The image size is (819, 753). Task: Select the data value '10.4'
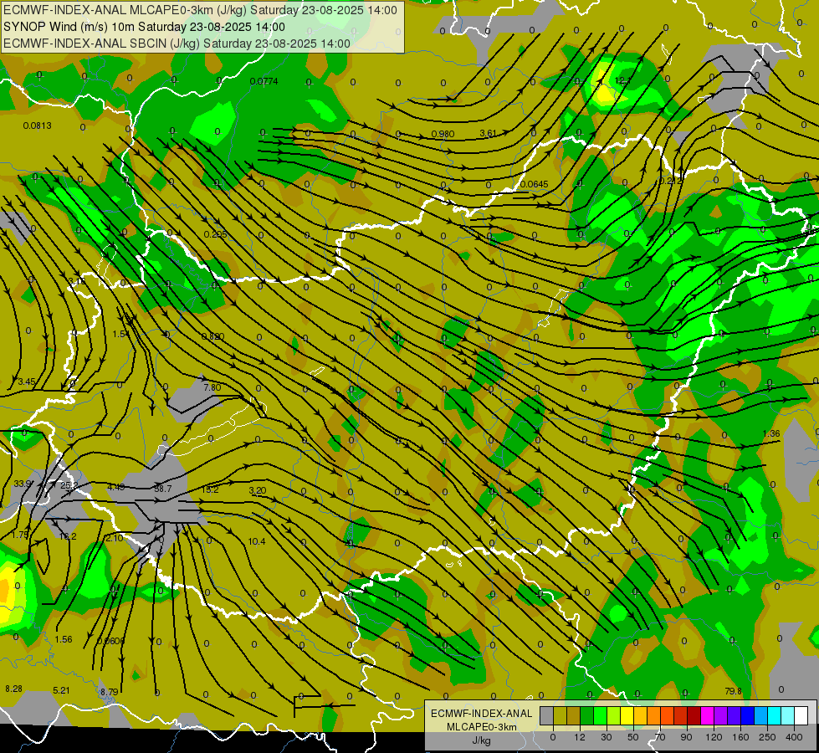pyautogui.click(x=257, y=541)
